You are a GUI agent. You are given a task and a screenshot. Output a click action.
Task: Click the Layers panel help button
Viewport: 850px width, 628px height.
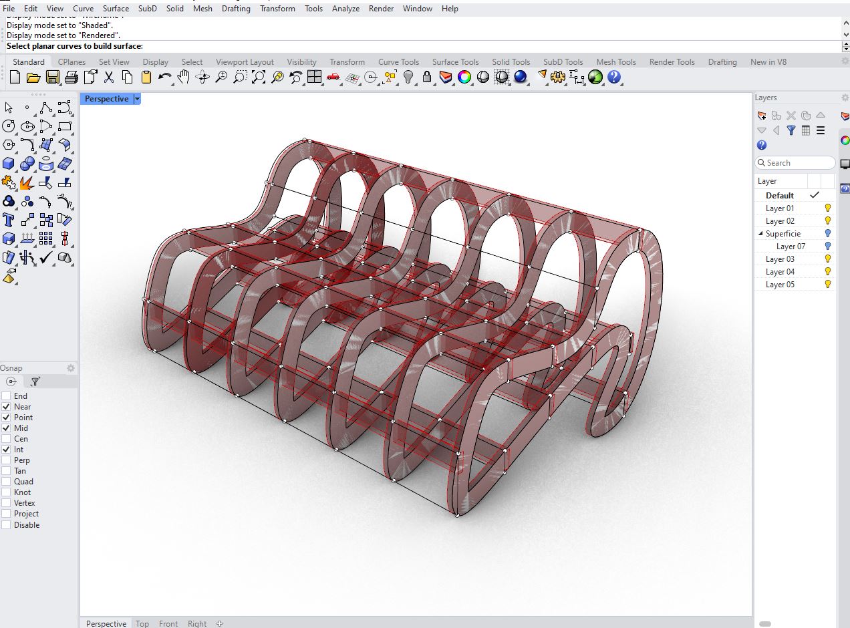761,145
